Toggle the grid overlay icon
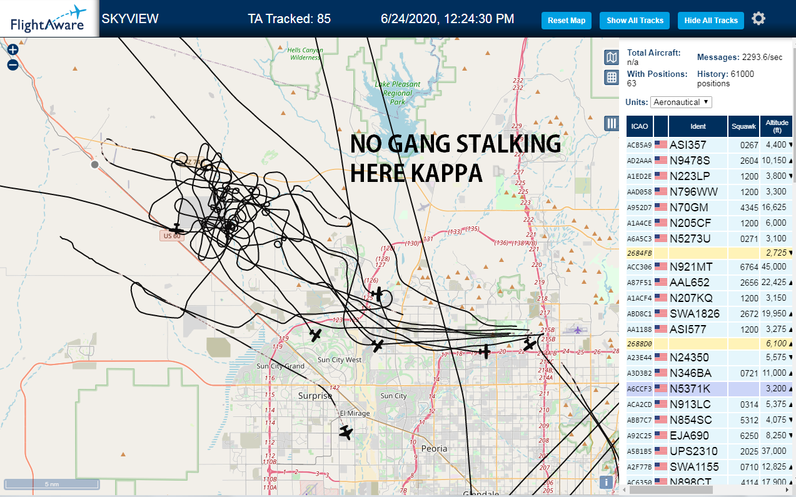 click(612, 78)
